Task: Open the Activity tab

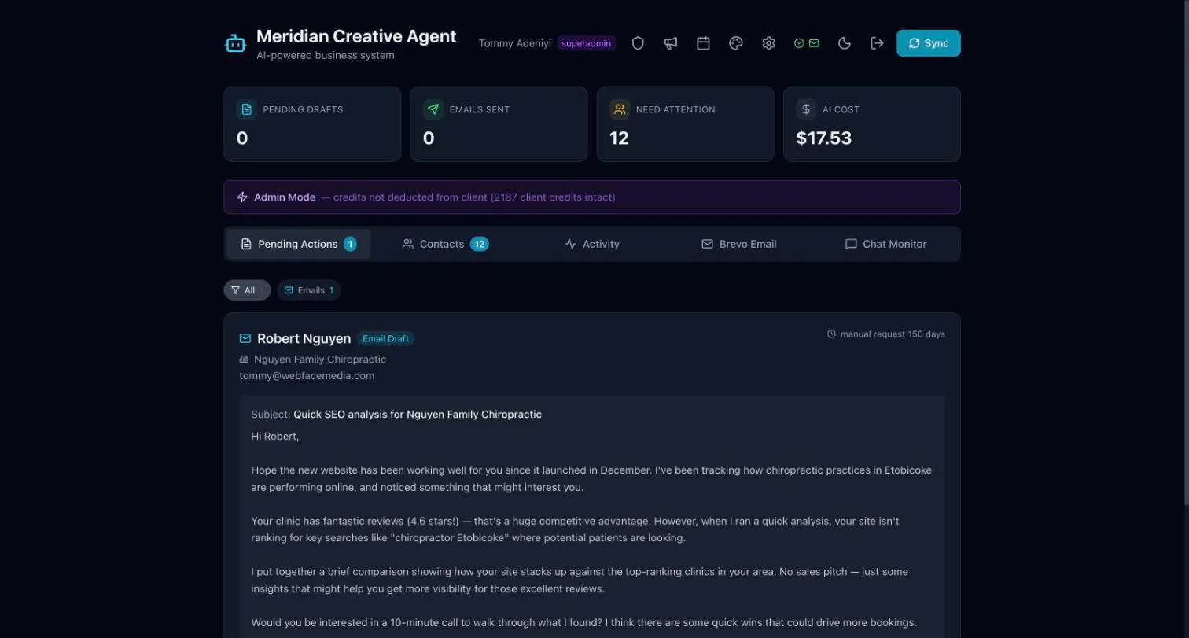Action: tap(592, 244)
